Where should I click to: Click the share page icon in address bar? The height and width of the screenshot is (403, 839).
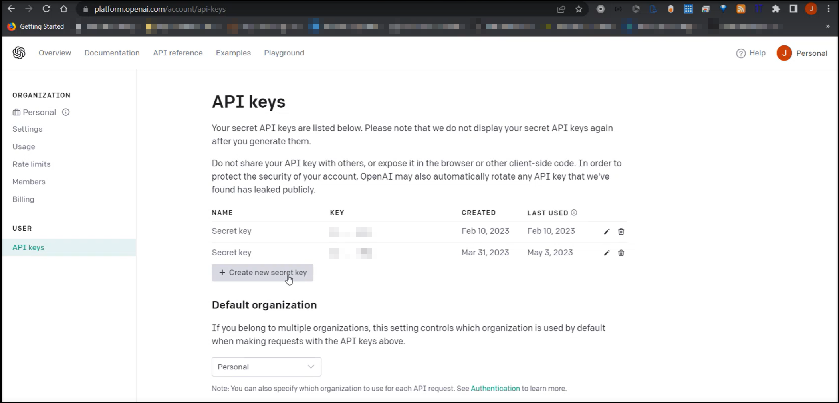point(561,9)
